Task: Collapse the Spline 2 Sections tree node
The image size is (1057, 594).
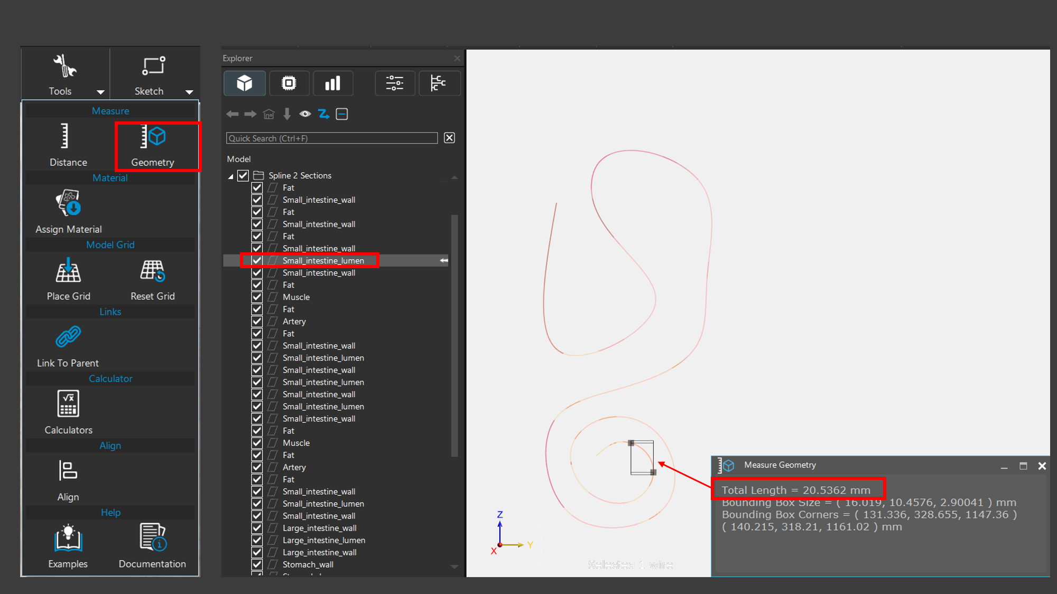Action: [230, 176]
